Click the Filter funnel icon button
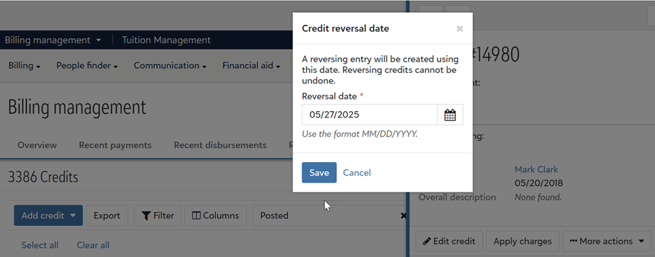Screen dimensions: 655x257 click(x=157, y=216)
